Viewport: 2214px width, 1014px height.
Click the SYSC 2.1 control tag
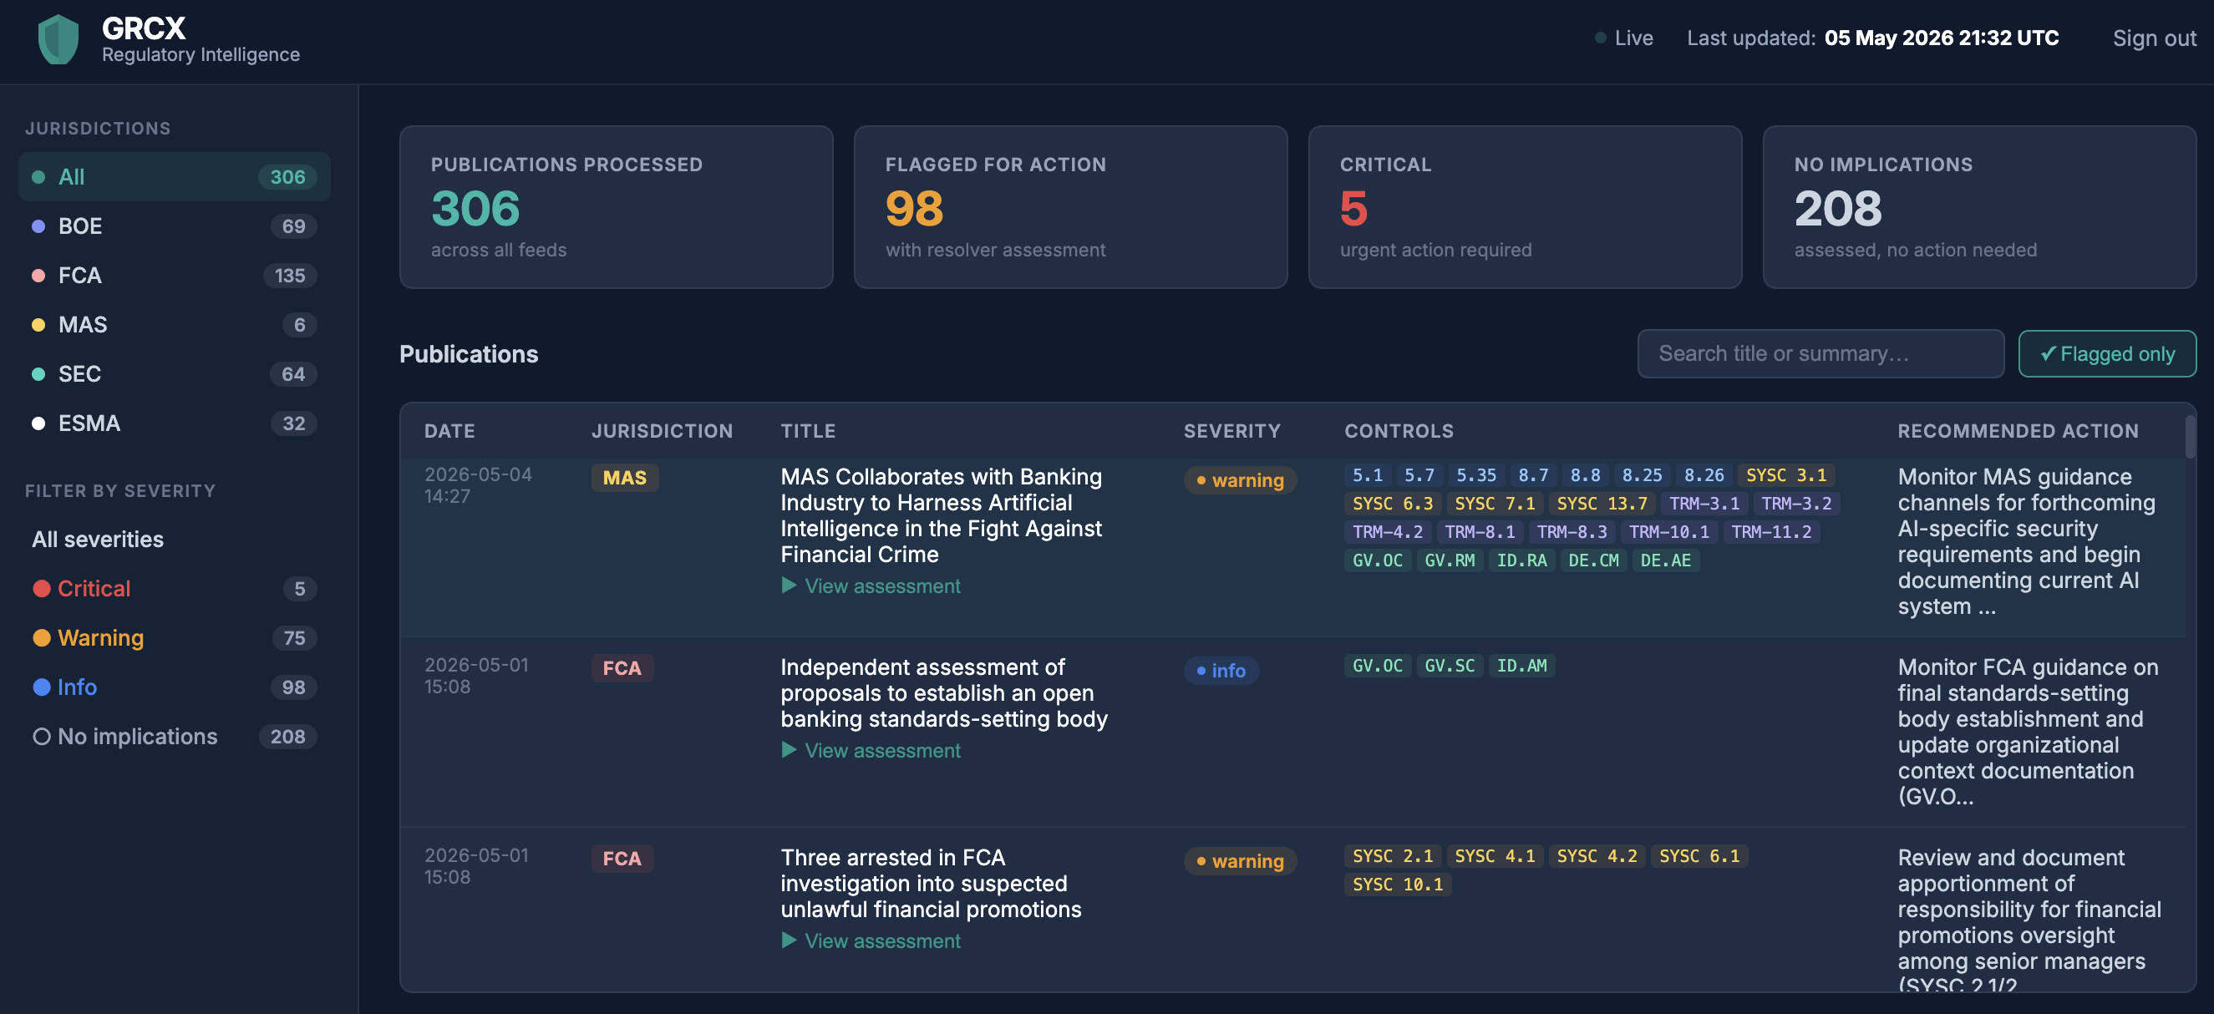click(1393, 856)
